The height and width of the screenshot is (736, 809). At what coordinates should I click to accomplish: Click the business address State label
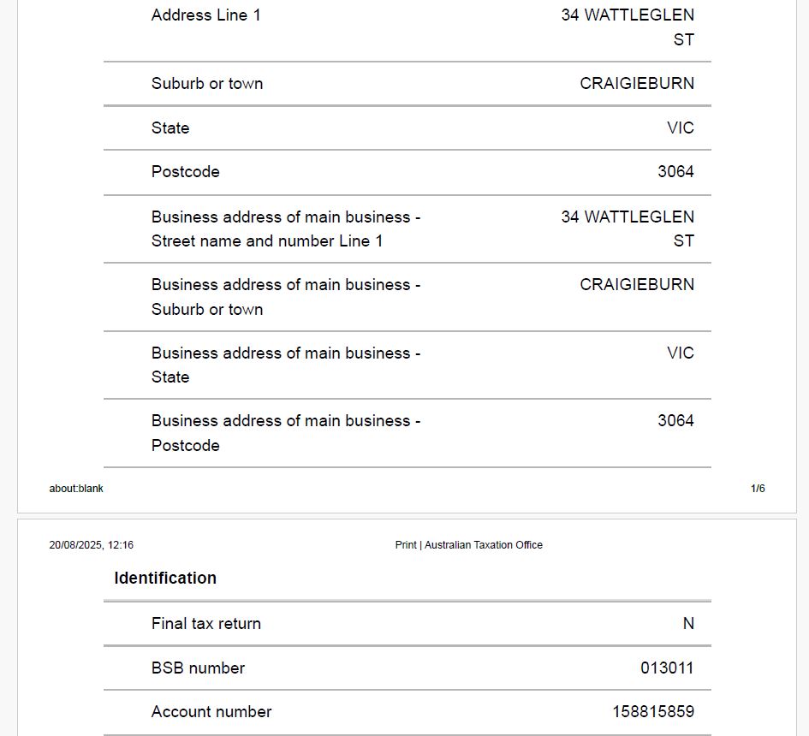coord(285,365)
